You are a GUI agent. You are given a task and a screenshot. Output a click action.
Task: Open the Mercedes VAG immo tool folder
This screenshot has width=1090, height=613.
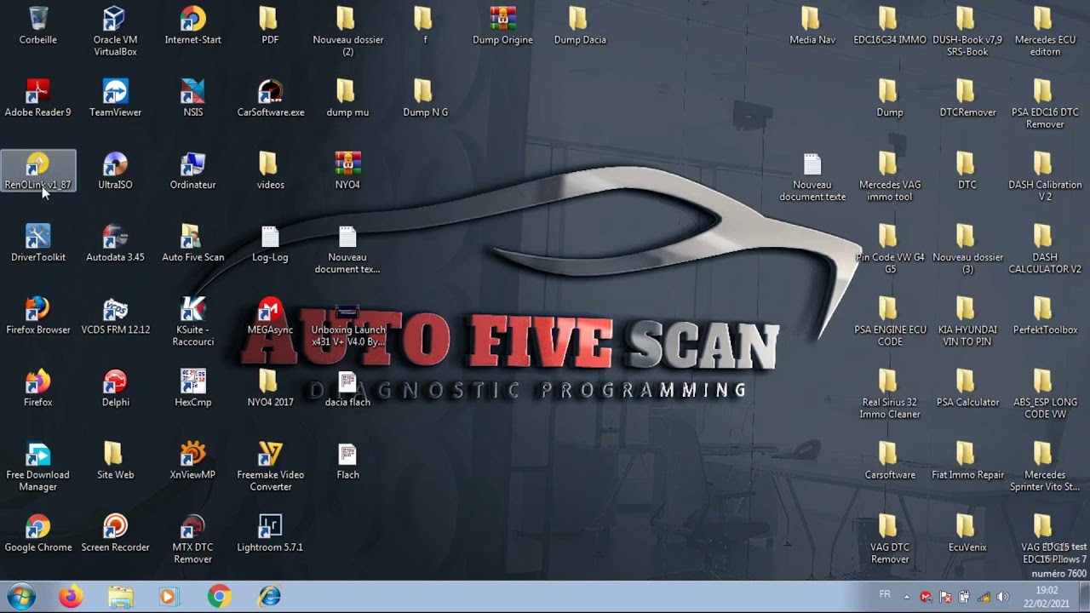(x=890, y=176)
